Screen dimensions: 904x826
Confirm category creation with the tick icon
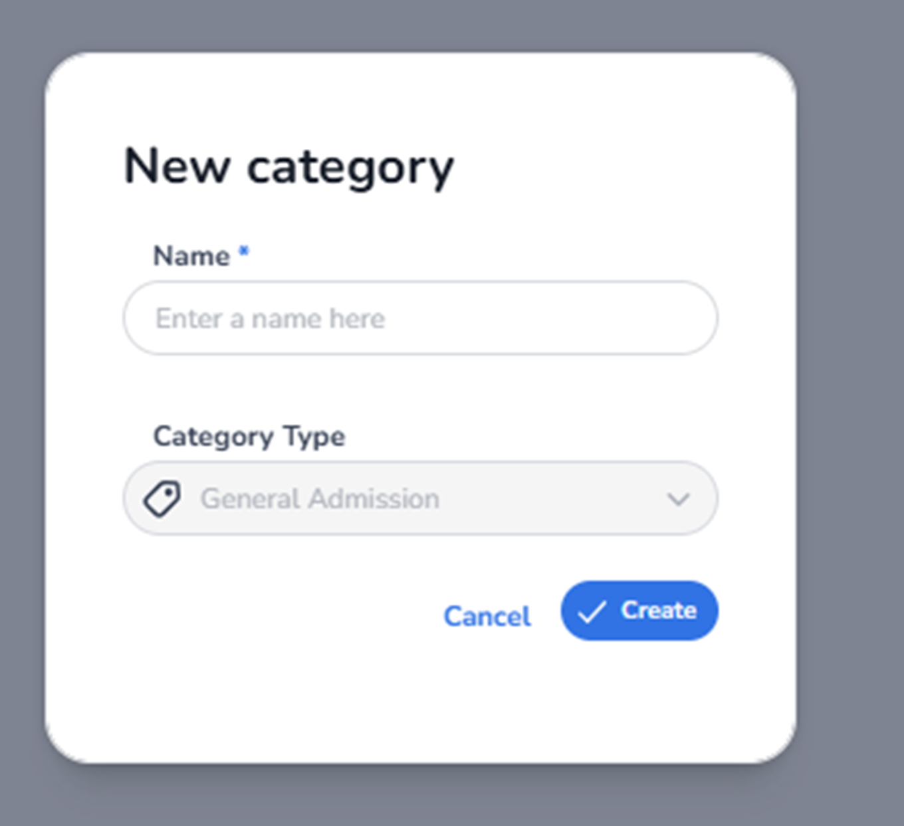pyautogui.click(x=591, y=611)
